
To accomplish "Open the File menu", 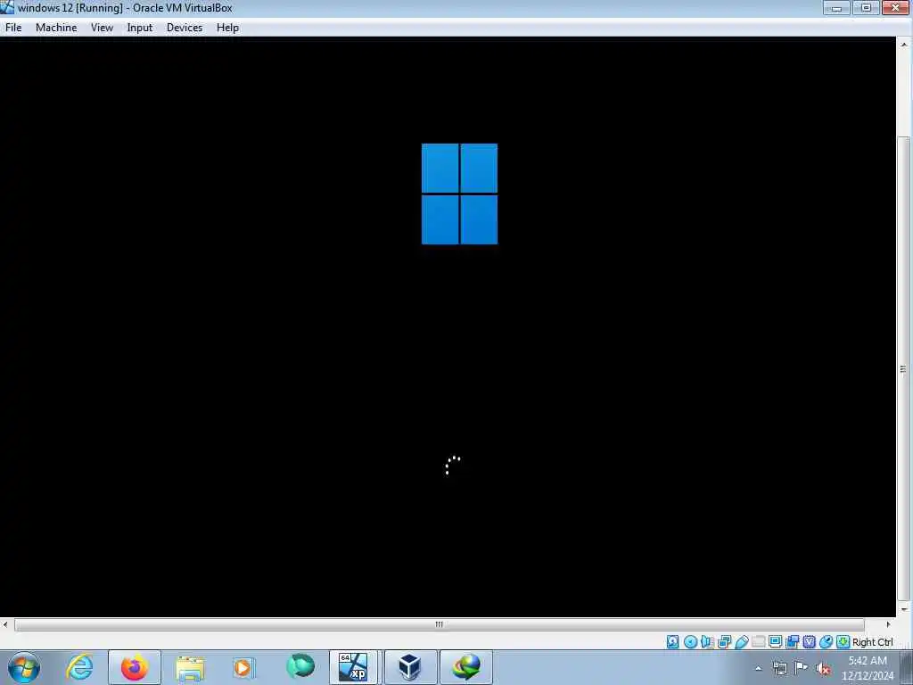I will [13, 28].
